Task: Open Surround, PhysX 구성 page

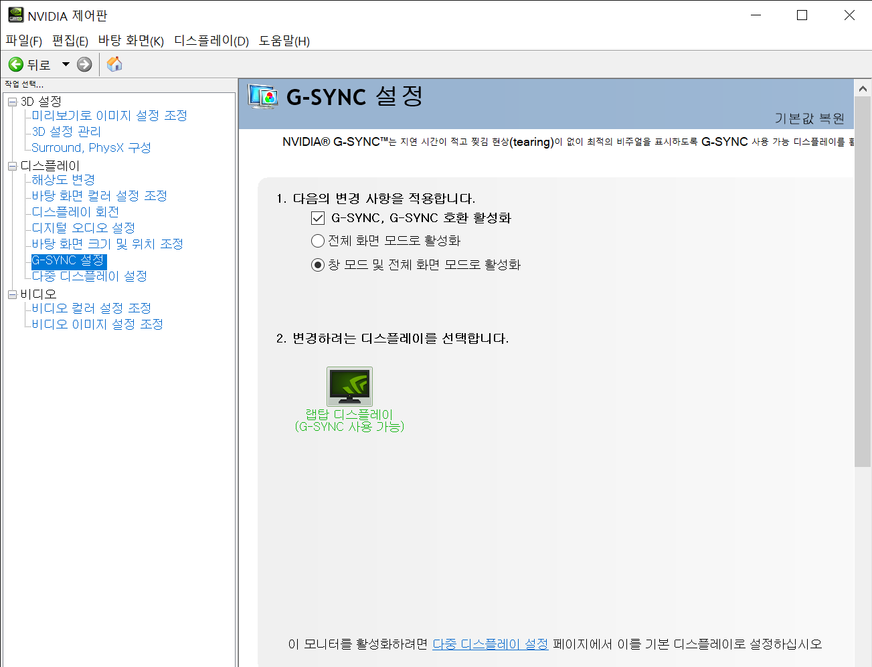Action: click(x=91, y=148)
